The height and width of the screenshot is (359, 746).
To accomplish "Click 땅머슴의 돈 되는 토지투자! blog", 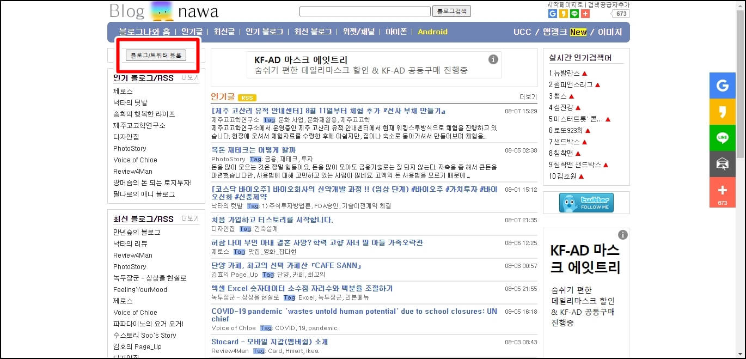I will click(x=152, y=182).
